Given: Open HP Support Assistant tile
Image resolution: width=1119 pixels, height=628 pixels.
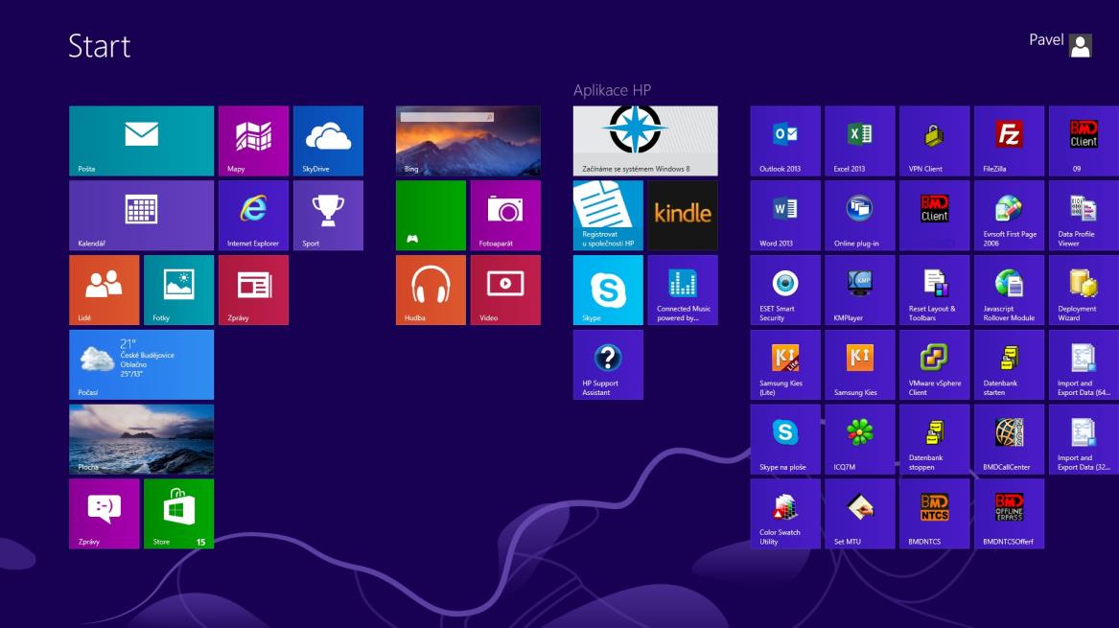Looking at the screenshot, I should click(x=608, y=364).
